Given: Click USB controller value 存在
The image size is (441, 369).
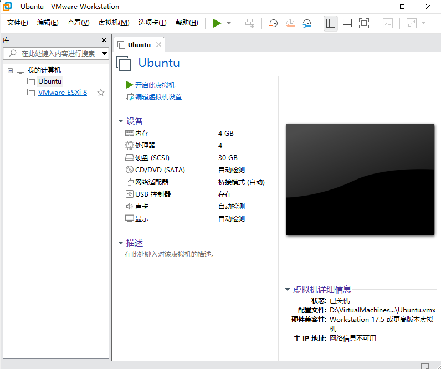Looking at the screenshot, I should pos(225,194).
